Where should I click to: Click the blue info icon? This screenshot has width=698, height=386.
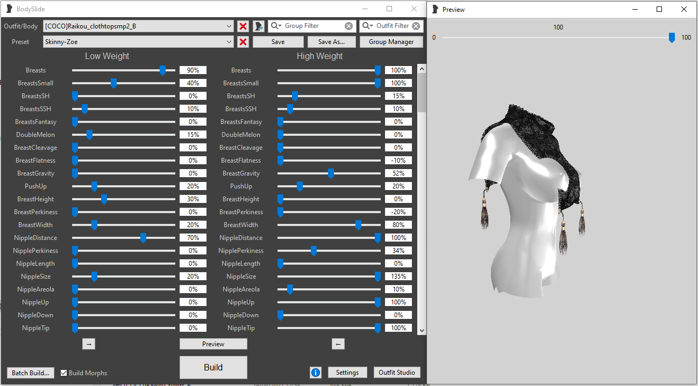point(316,373)
